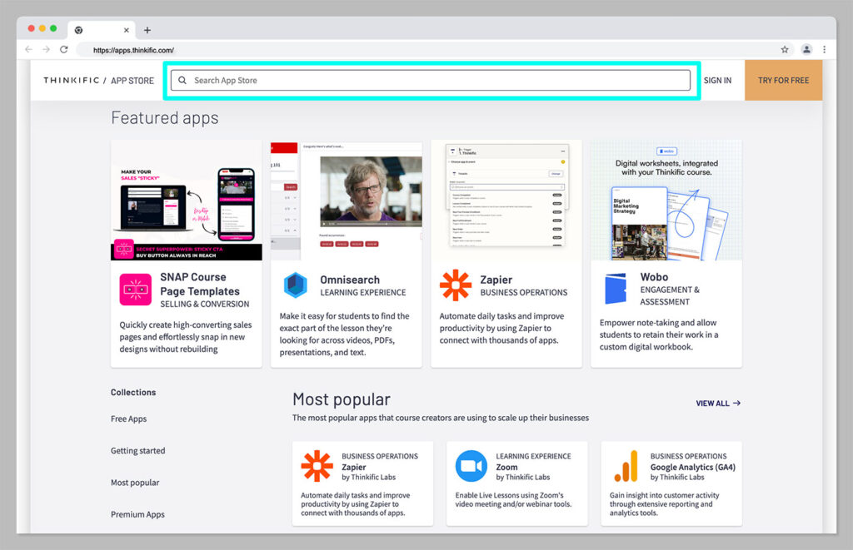This screenshot has width=853, height=550.
Task: Click the Collections sidebar heading
Action: (133, 393)
